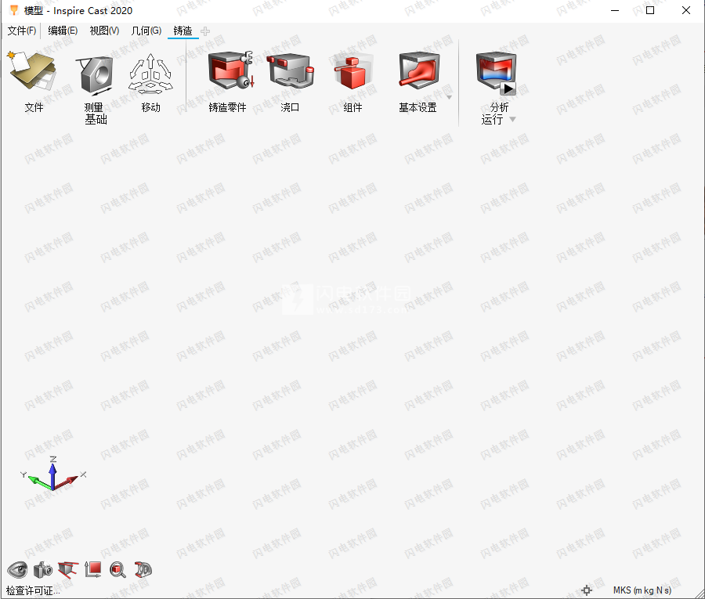Close the Inspire Cast window

pos(685,10)
